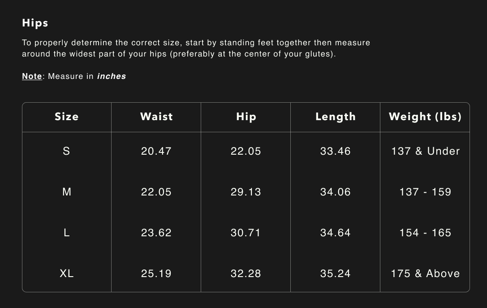Click the Size column header
The height and width of the screenshot is (308, 487).
tap(66, 117)
